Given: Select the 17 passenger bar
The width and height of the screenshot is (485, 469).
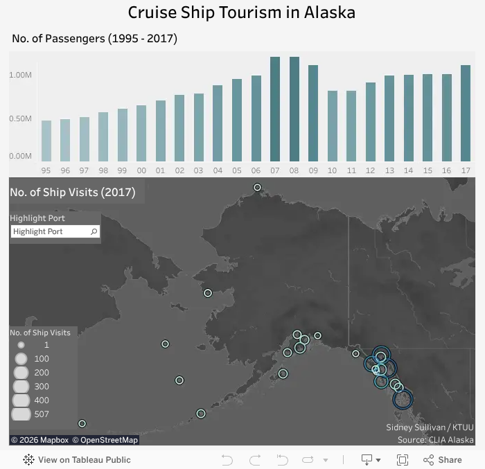Looking at the screenshot, I should [x=466, y=113].
